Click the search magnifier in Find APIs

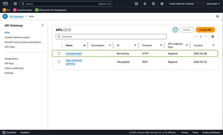59,37
